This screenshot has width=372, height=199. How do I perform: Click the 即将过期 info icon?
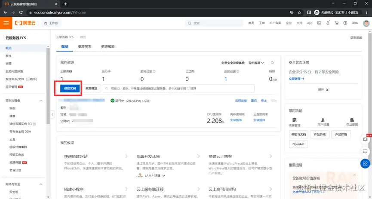(154, 71)
